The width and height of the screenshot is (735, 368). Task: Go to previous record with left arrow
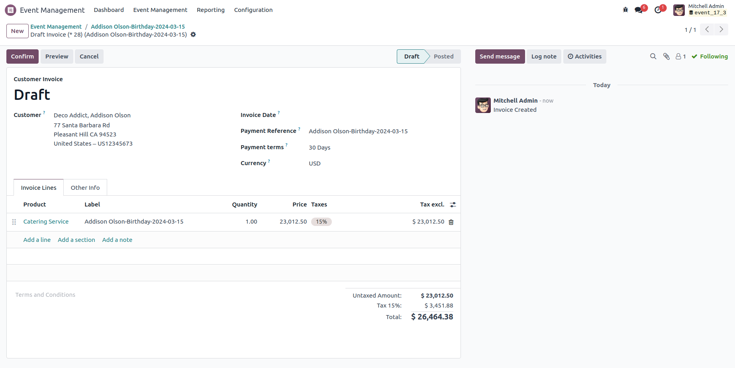point(707,29)
